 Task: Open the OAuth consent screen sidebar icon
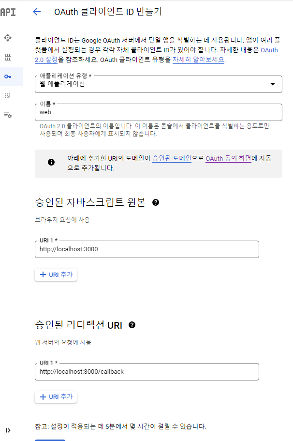[8, 96]
